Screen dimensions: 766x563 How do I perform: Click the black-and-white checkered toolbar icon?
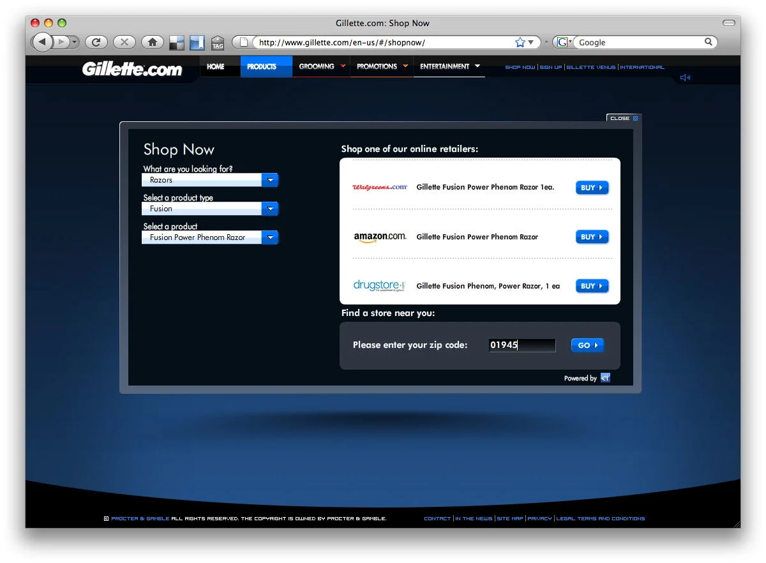tap(177, 42)
